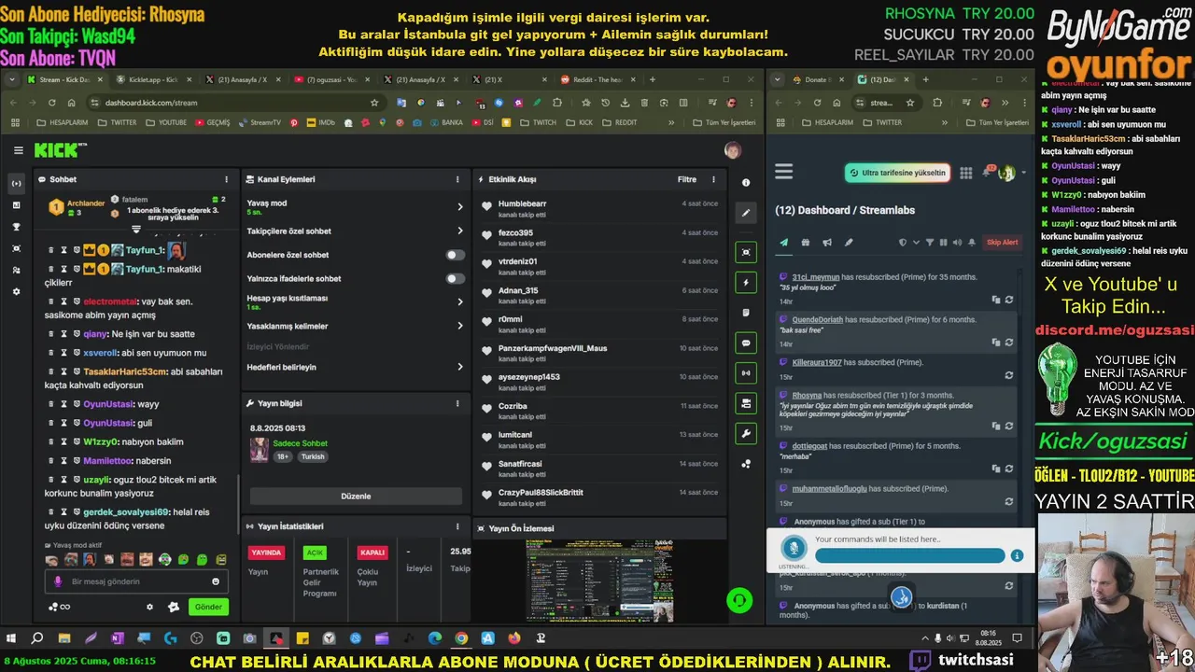Click the wrench icon in Kick's right toolbar
1195x672 pixels.
745,433
